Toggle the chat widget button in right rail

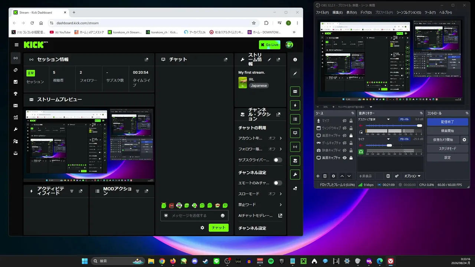click(295, 133)
